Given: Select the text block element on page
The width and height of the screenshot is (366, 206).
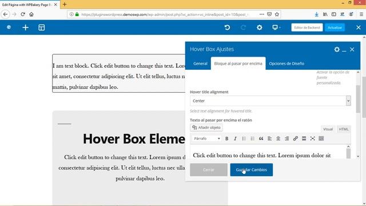Looking at the screenshot, I should pos(119,74).
